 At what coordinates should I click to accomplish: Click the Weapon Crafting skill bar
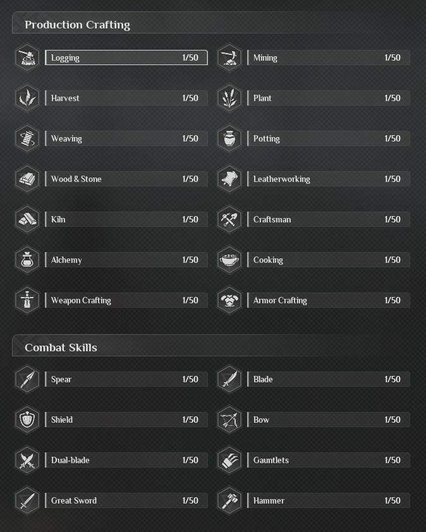126,300
